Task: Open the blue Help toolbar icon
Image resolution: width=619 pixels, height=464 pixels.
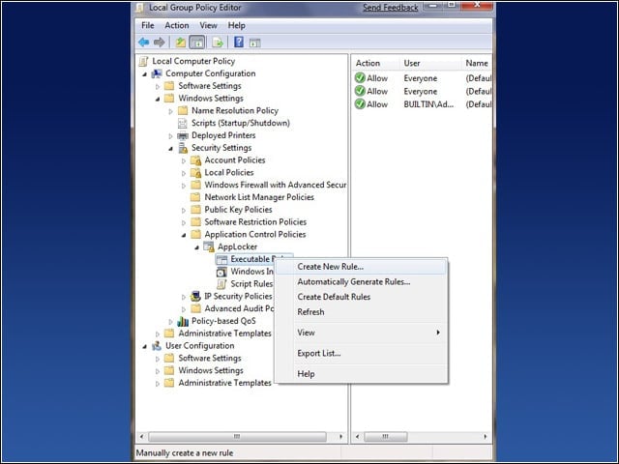Action: pyautogui.click(x=239, y=42)
